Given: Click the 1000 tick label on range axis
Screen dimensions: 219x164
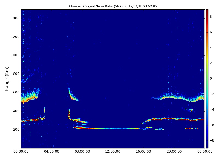Looking at the screenshot, I should coord(15,55).
